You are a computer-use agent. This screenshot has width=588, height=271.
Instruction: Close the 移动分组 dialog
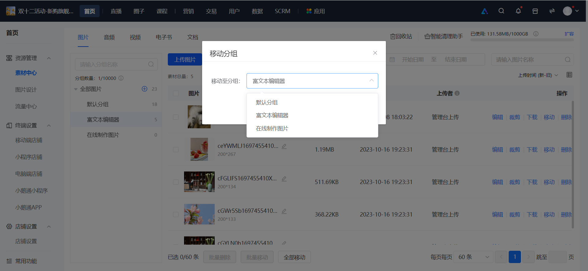375,53
